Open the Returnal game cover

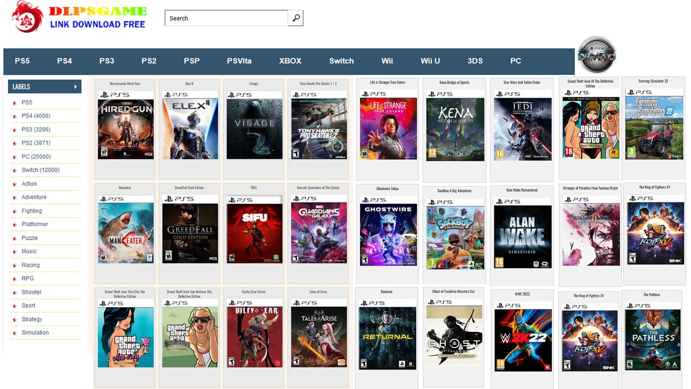[387, 334]
